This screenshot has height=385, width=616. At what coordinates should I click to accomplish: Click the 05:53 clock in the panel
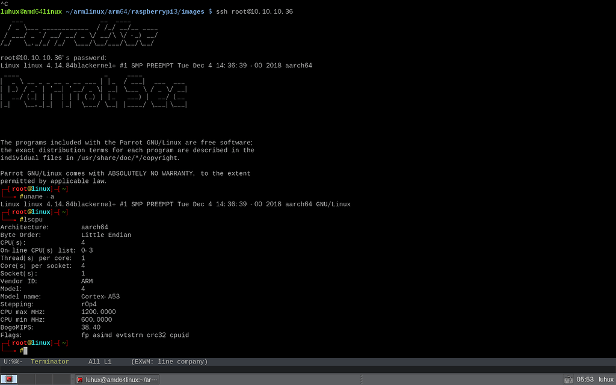pyautogui.click(x=585, y=380)
